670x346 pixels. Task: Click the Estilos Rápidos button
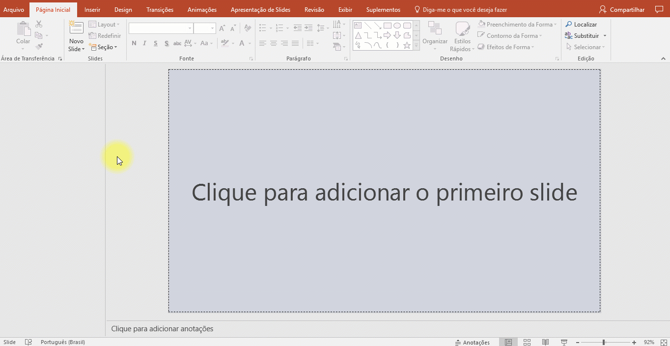click(x=462, y=36)
